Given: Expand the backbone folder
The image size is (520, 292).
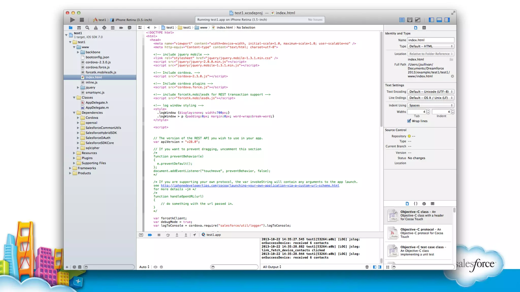Looking at the screenshot, I should coord(78,52).
